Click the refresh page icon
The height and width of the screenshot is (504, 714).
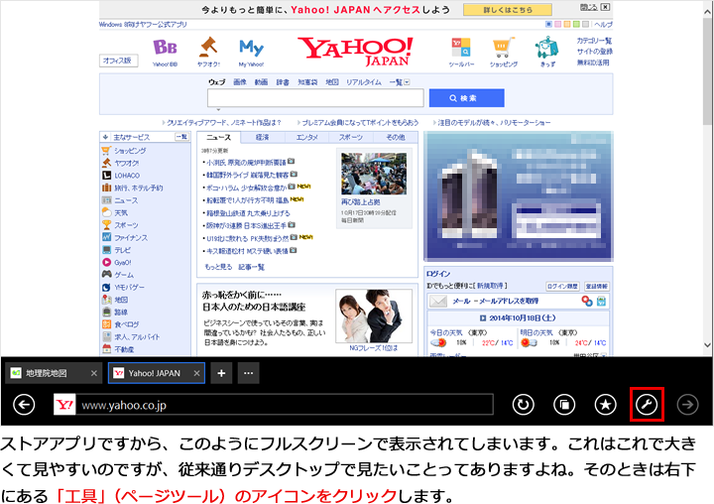[523, 404]
